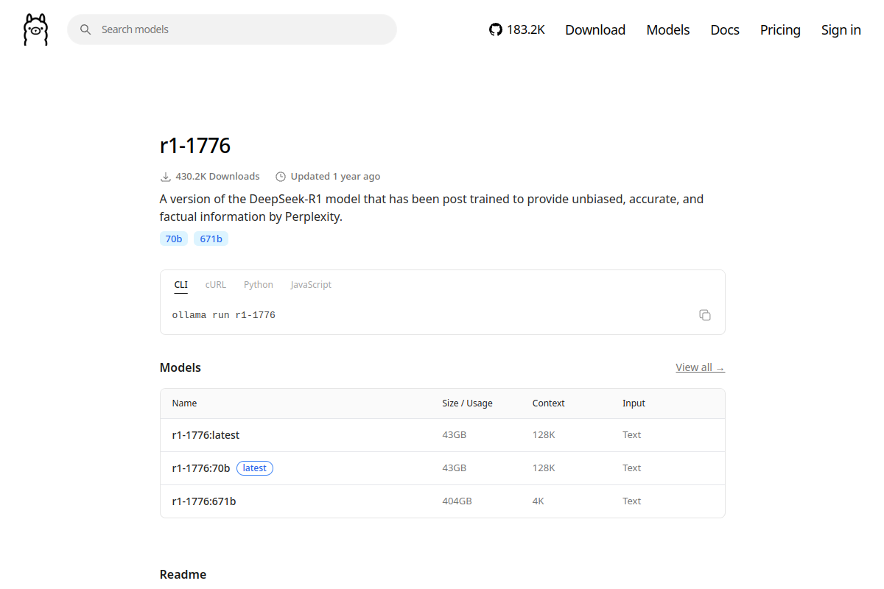Click the Name column header
The height and width of the screenshot is (589, 884).
click(184, 403)
